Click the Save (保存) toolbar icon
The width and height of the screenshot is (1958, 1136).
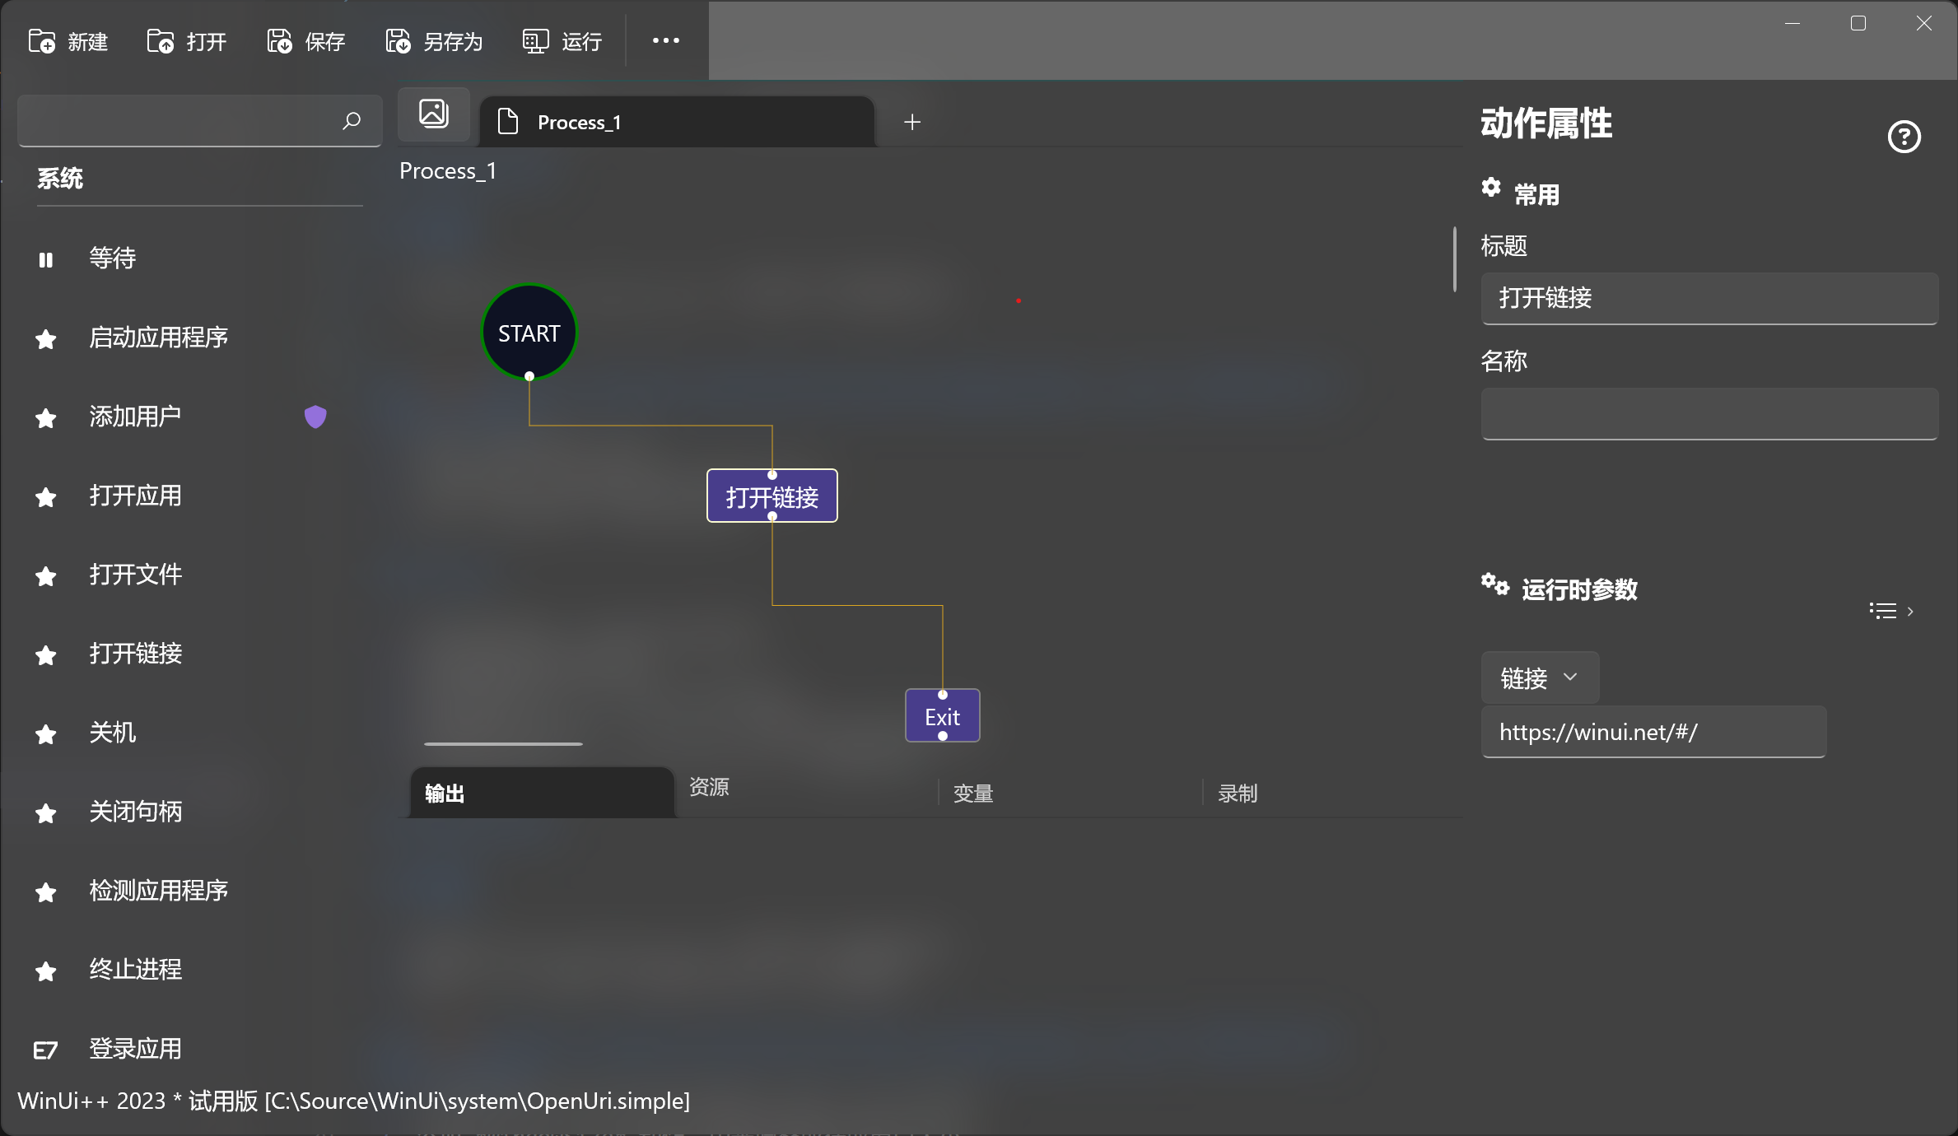279,41
